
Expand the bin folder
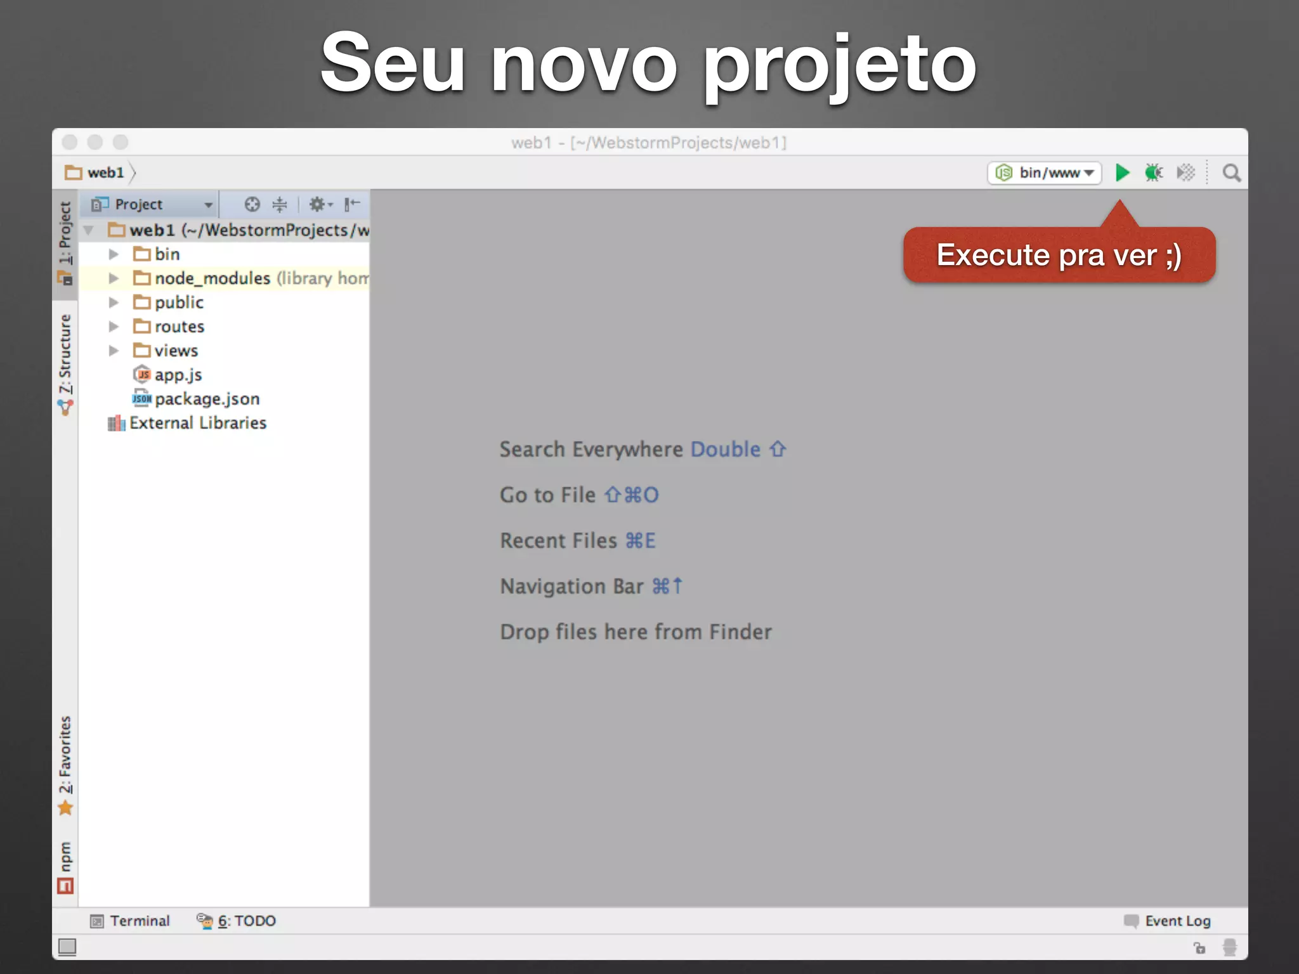pos(114,254)
